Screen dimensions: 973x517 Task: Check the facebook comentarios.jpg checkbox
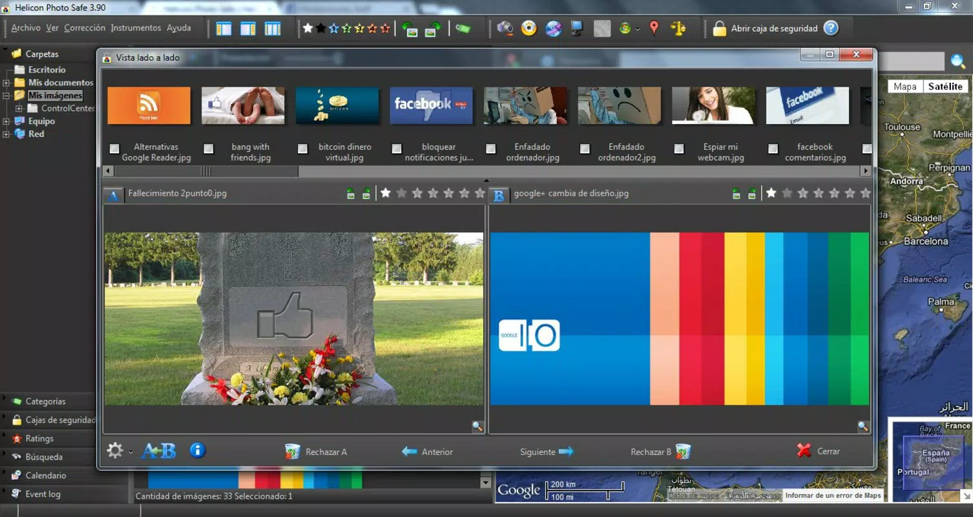click(773, 149)
